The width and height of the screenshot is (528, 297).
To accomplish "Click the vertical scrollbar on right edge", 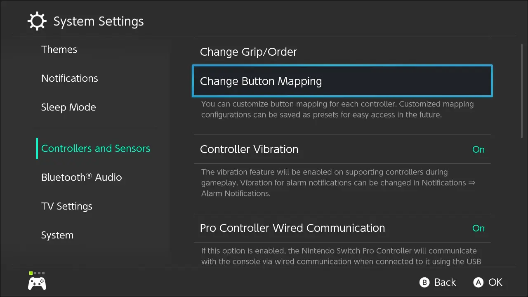I will click(522, 91).
